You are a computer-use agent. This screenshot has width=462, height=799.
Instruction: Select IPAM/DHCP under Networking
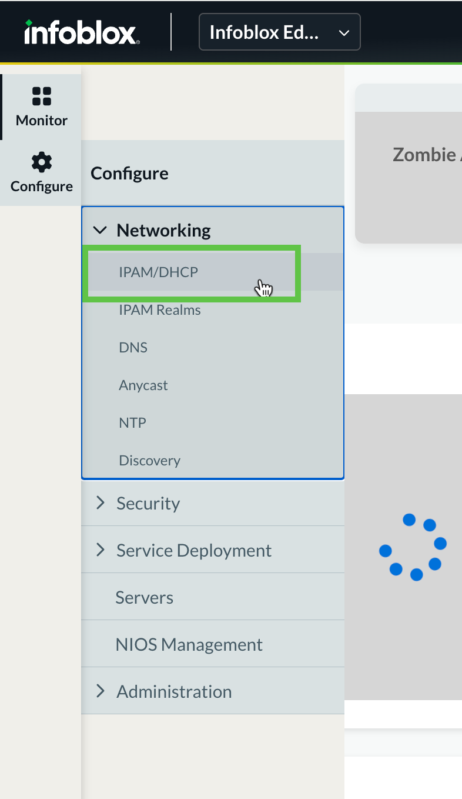[x=158, y=272]
